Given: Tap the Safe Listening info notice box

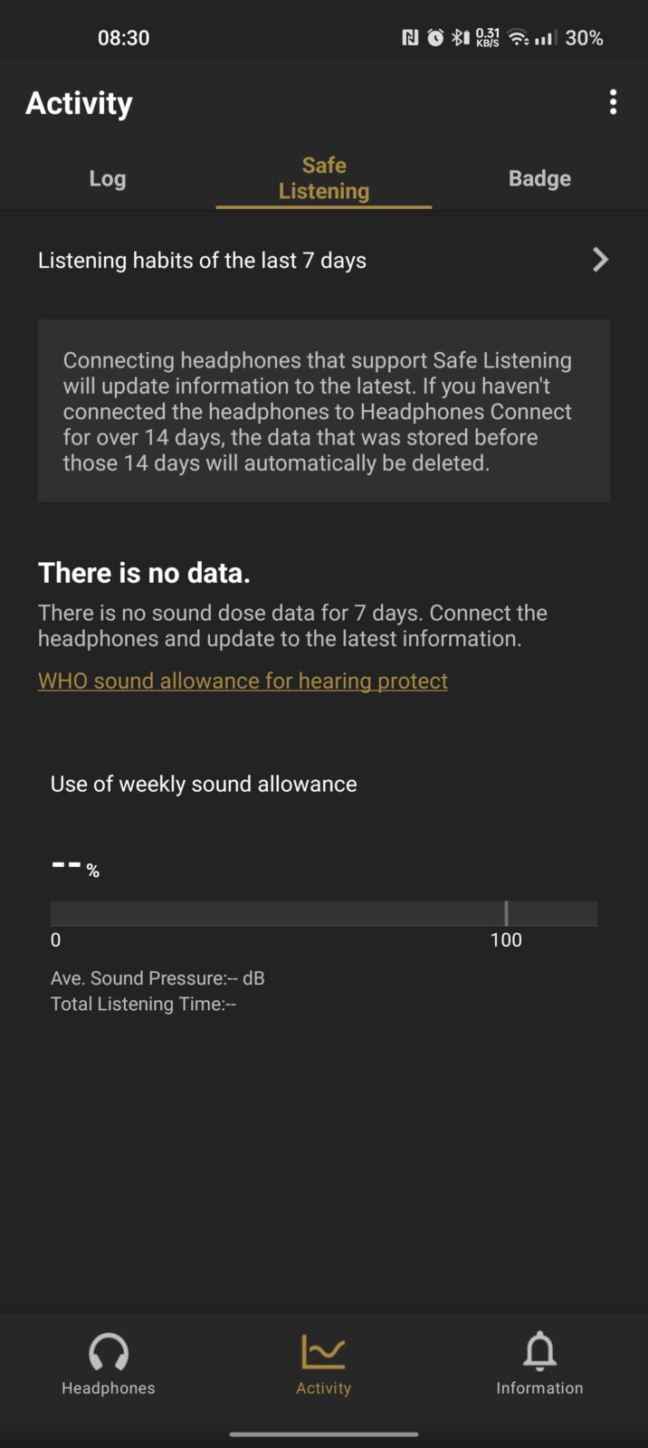Looking at the screenshot, I should [x=323, y=411].
